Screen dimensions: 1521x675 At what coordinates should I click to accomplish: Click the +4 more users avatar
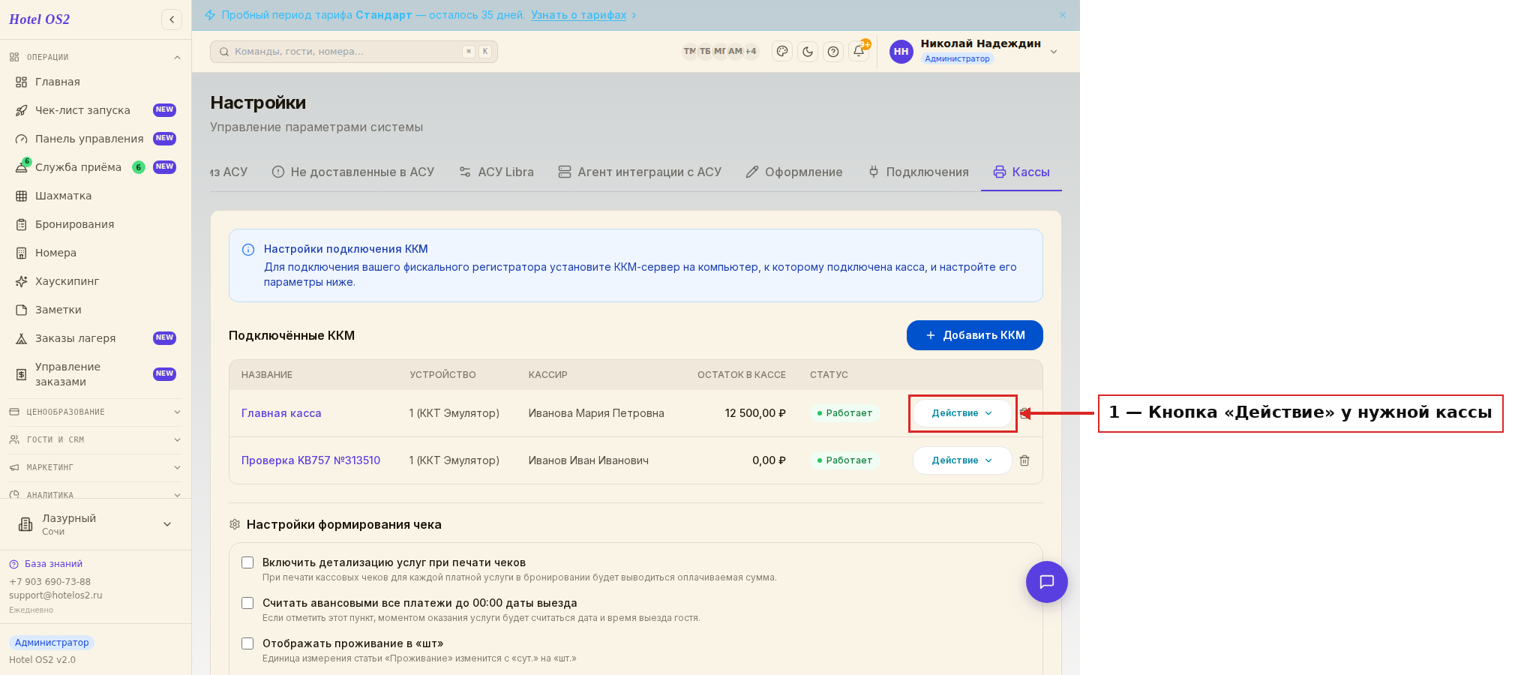point(751,52)
